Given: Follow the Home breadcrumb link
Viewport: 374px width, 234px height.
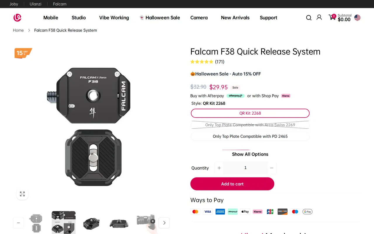Looking at the screenshot, I should [18, 30].
